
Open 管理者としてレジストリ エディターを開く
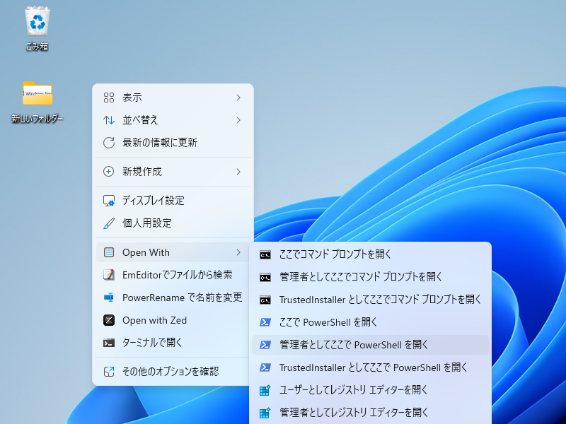[x=354, y=412]
